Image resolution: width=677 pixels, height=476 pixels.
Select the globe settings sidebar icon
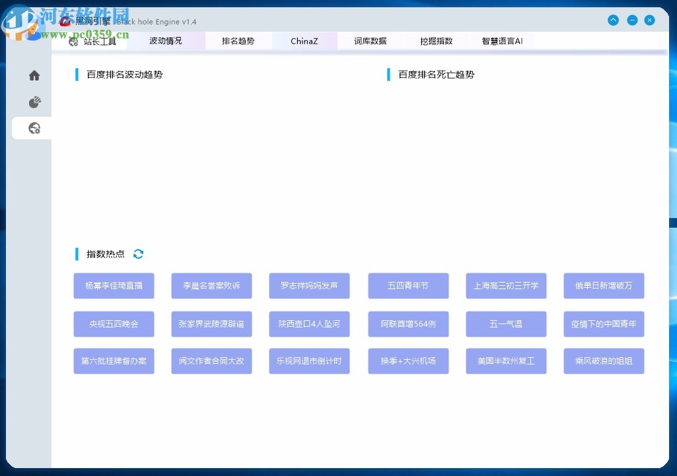pos(34,128)
